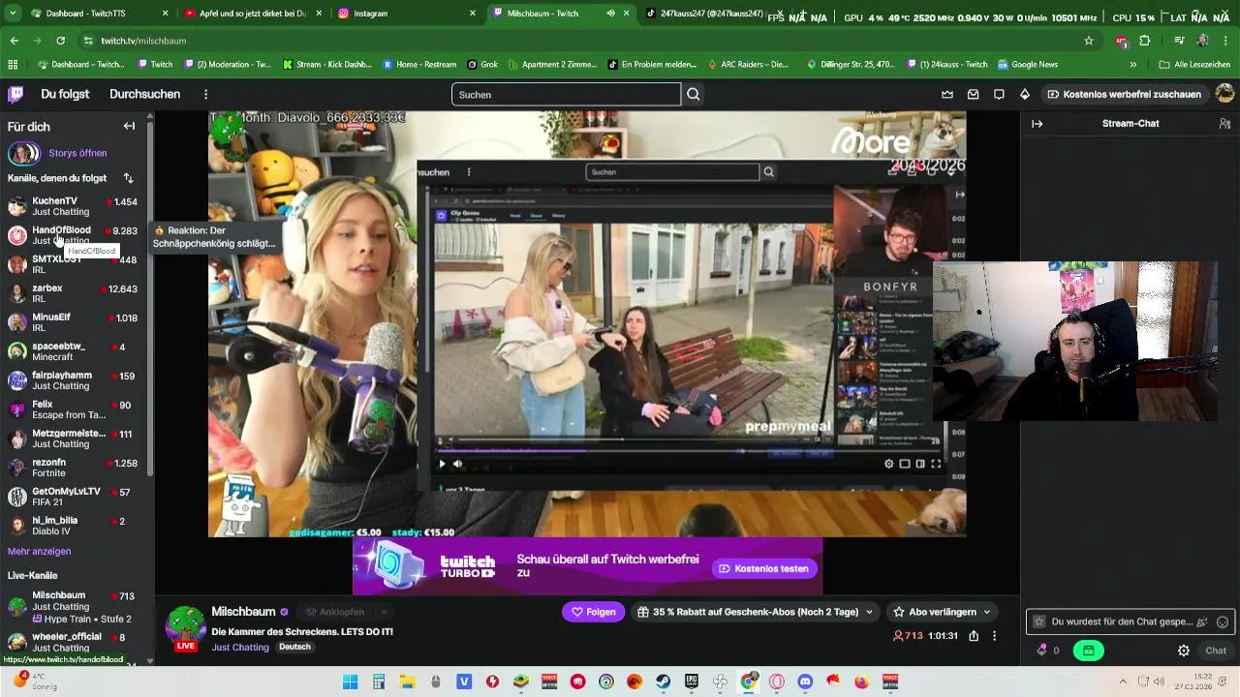Reload the browser page
Viewport: 1240px width, 697px height.
pyautogui.click(x=60, y=41)
